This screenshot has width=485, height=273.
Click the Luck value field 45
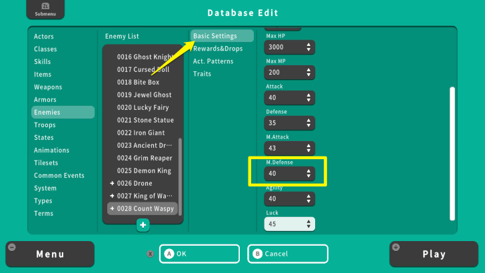click(x=289, y=224)
